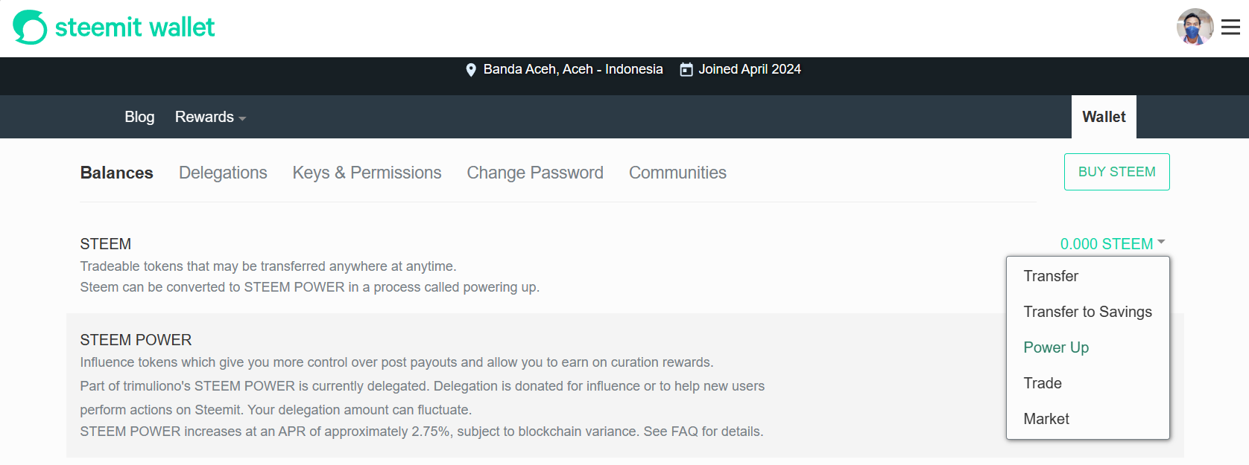Open Market from the dropdown menu
This screenshot has width=1249, height=465.
coord(1046,420)
